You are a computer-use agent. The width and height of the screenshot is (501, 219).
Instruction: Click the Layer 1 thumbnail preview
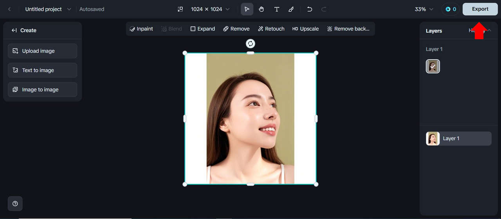pos(433,67)
